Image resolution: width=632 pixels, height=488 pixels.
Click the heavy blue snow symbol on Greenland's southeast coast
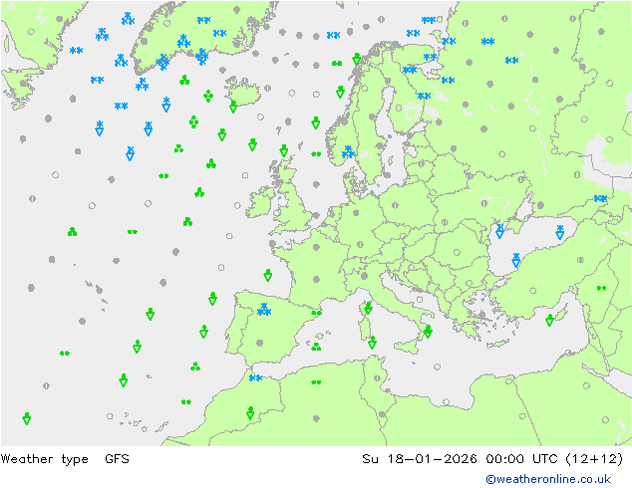pyautogui.click(x=201, y=57)
